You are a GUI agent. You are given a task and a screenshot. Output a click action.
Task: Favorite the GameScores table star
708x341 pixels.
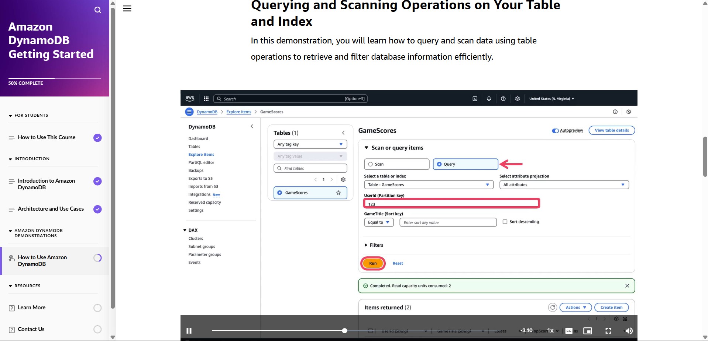338,193
